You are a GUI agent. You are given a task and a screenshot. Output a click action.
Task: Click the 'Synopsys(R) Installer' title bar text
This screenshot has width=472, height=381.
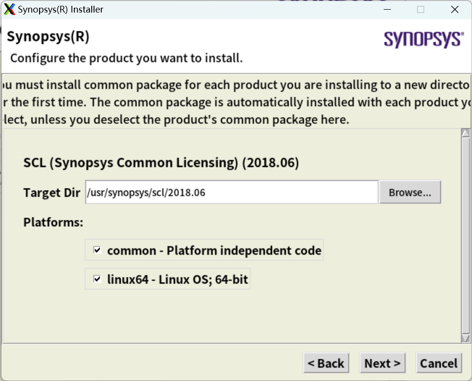(60, 10)
